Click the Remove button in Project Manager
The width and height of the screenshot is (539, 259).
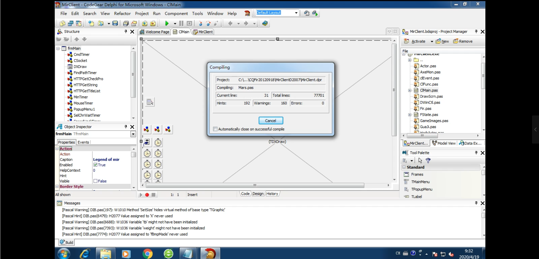(x=463, y=41)
